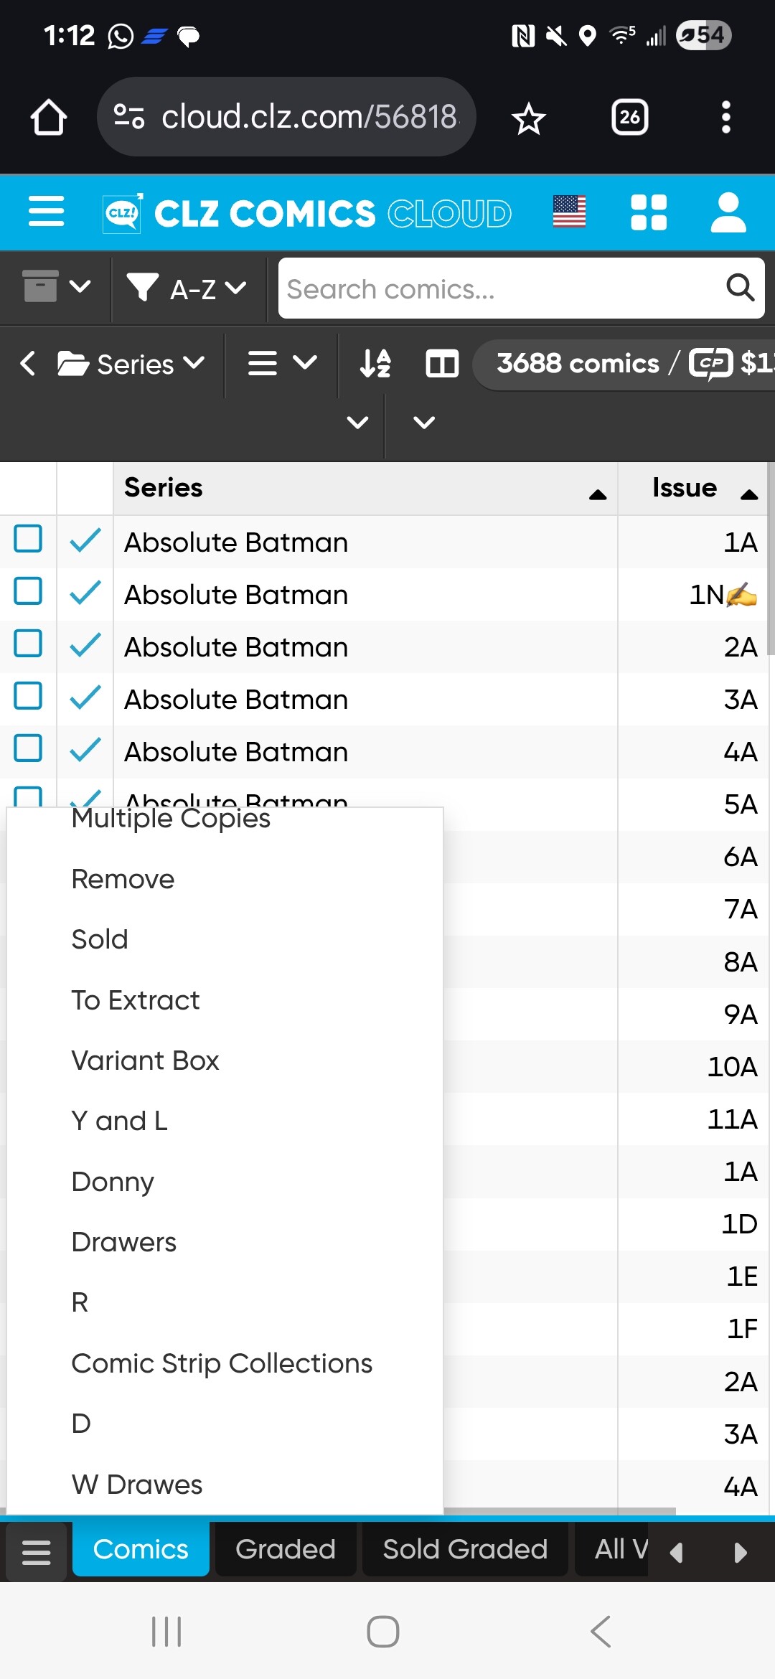Toggle the split columns layout icon
Image resolution: width=775 pixels, height=1679 pixels.
point(442,363)
